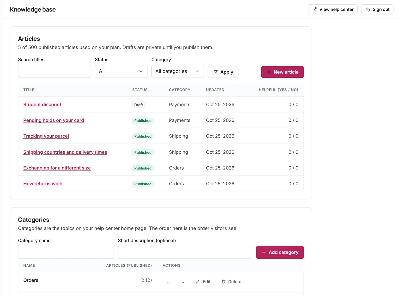The image size is (400, 296).
Task: Create a New article
Action: click(282, 72)
